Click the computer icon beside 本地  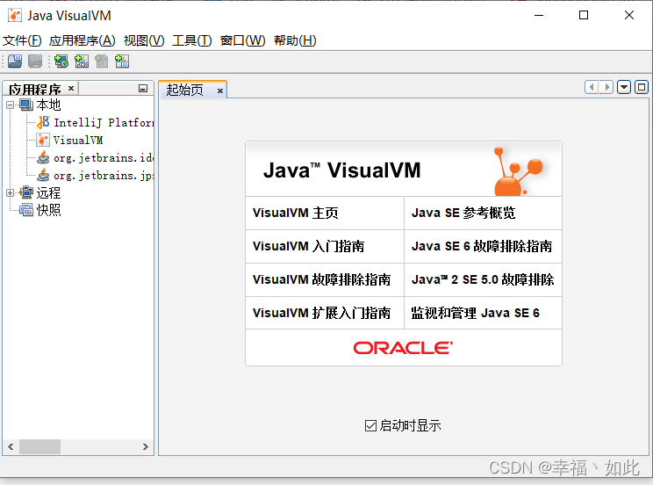pyautogui.click(x=26, y=105)
